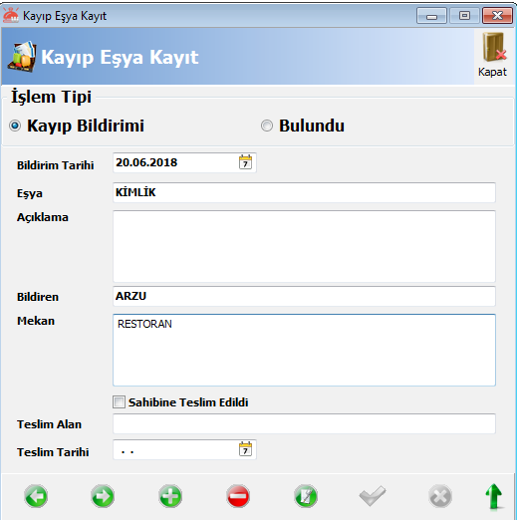Edit record with green notepad icon

306,496
